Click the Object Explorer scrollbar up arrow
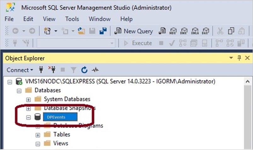The height and width of the screenshot is (150, 253). (248, 82)
